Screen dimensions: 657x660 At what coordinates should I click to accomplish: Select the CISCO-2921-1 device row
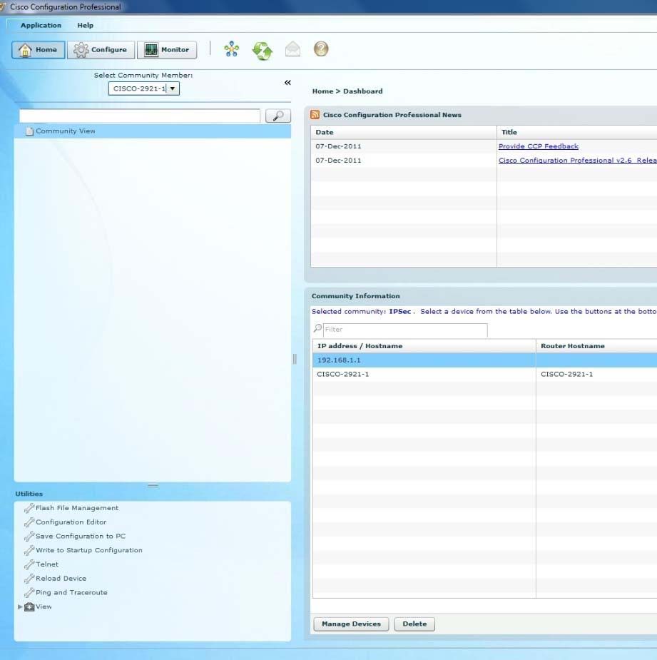[485, 374]
